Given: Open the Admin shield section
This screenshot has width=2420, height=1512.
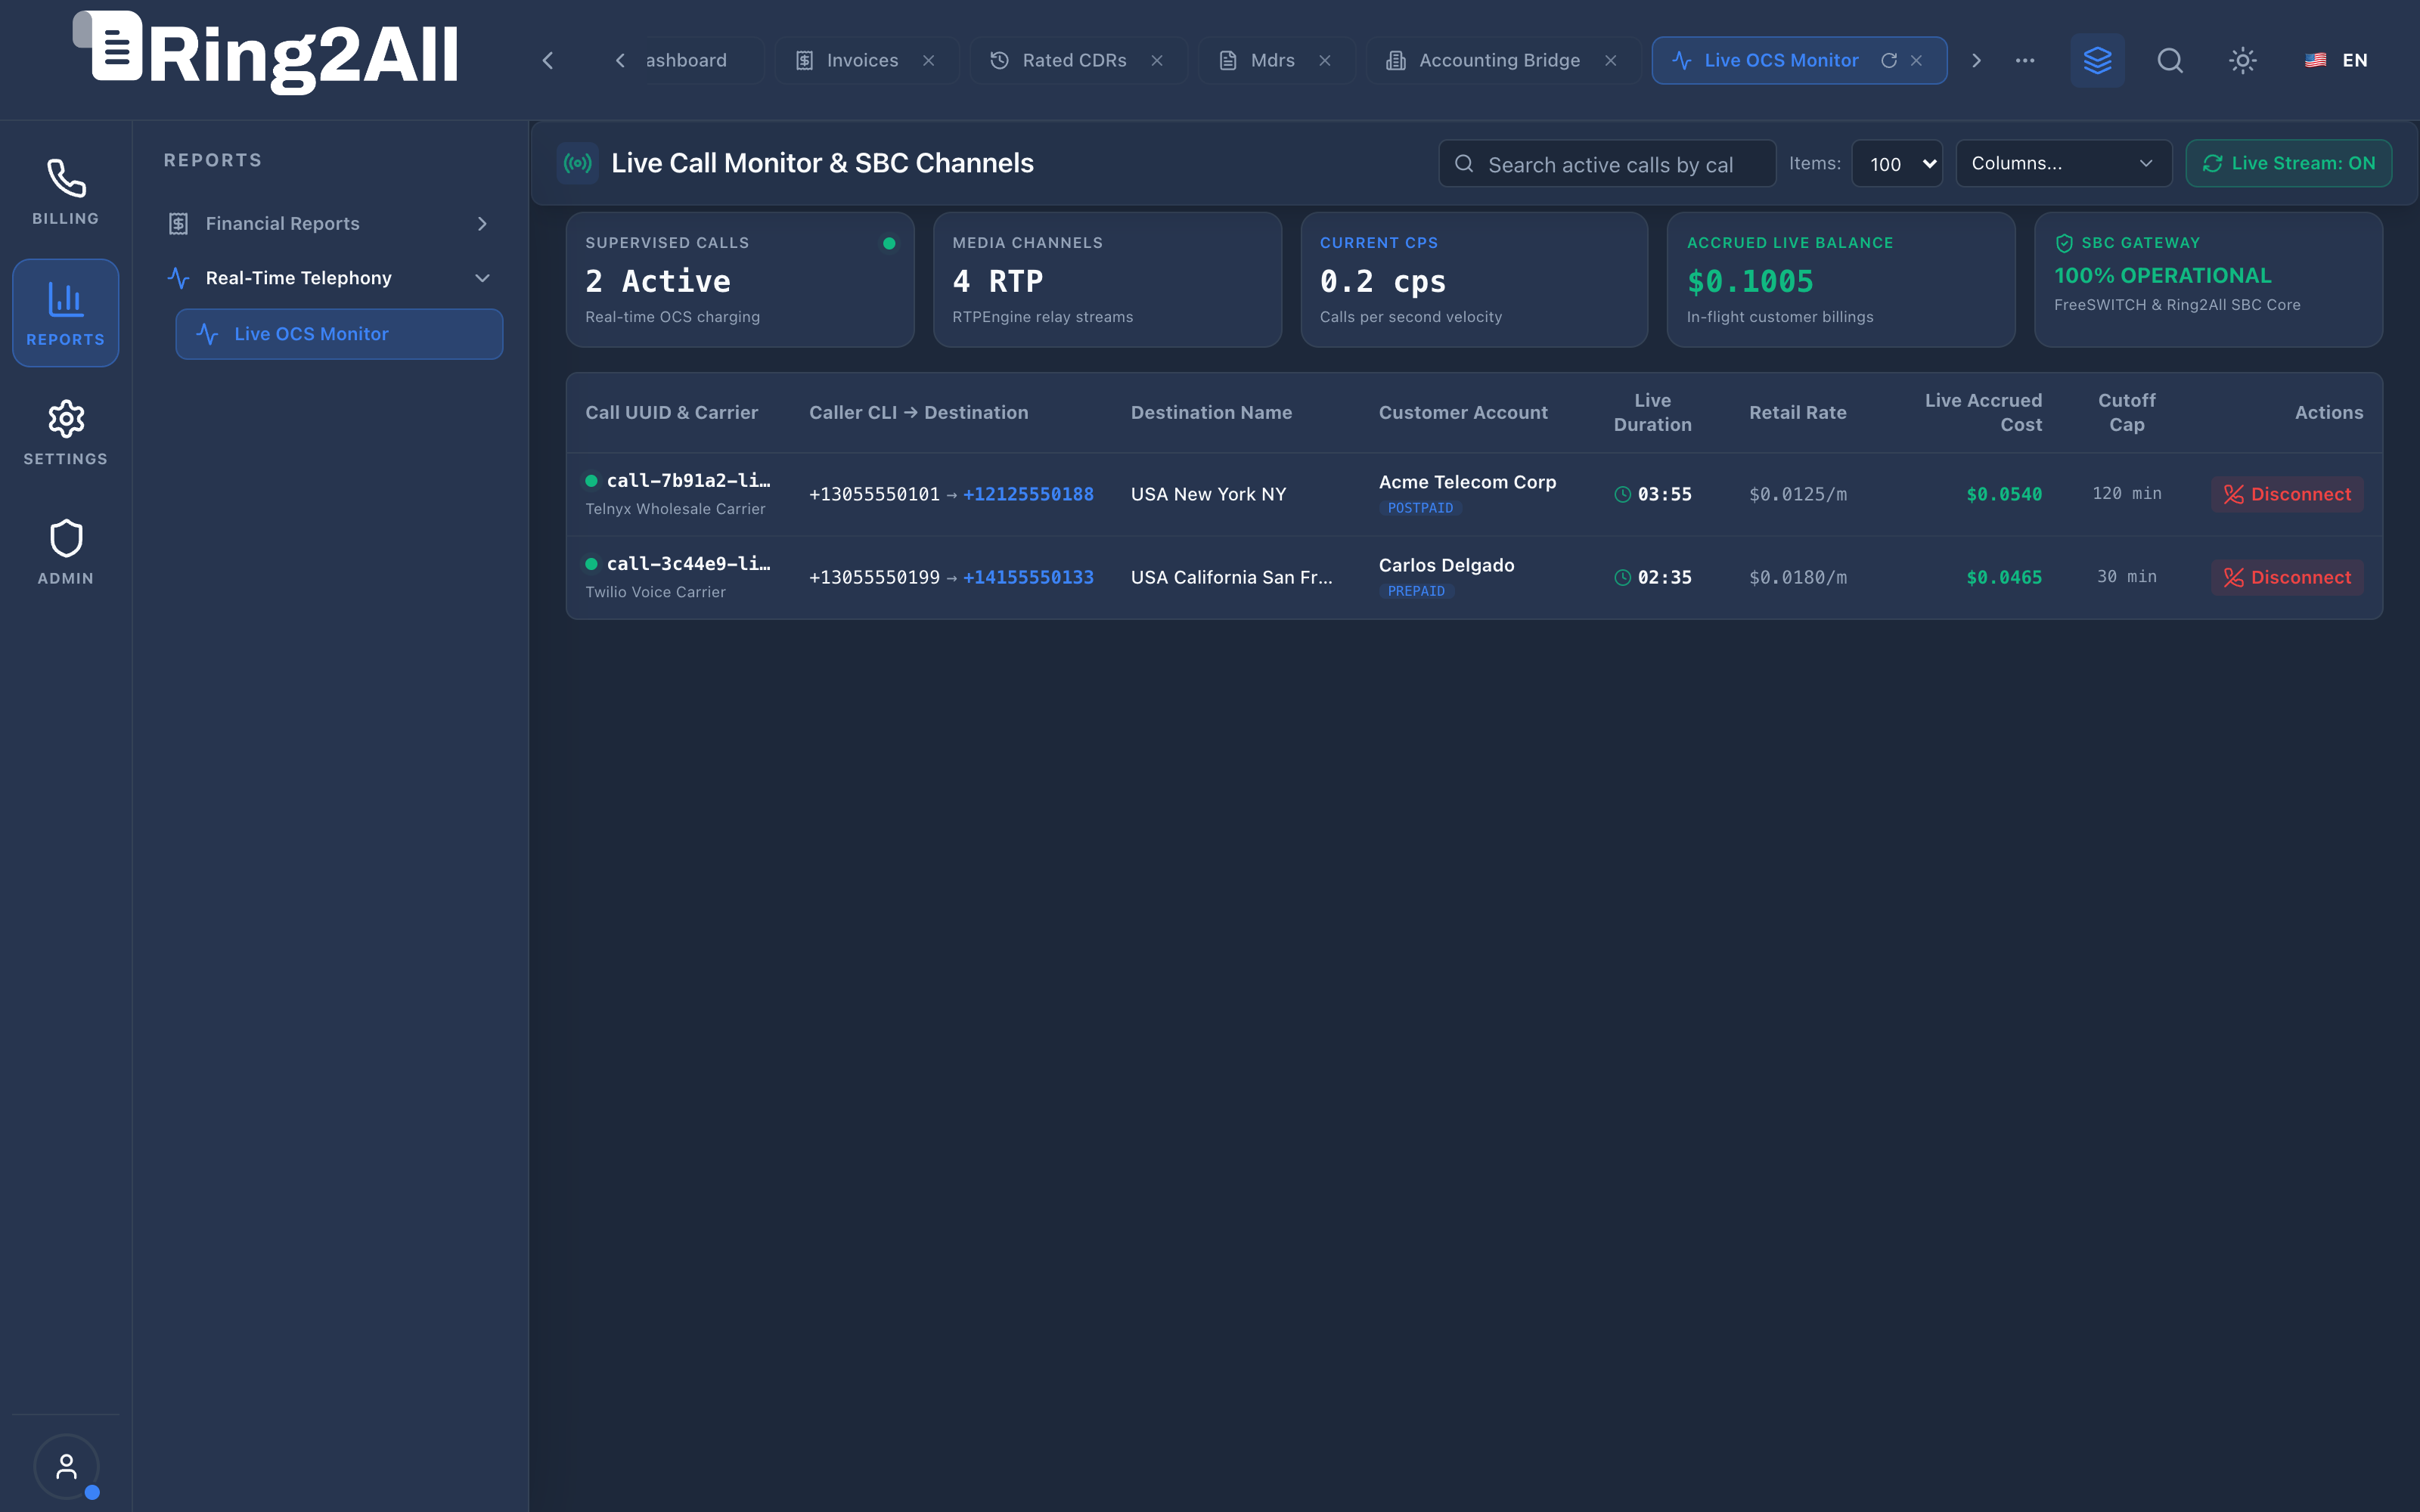Looking at the screenshot, I should pos(65,552).
